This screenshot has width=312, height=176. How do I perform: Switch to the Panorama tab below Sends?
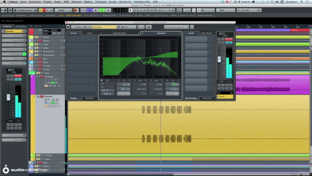point(207,98)
